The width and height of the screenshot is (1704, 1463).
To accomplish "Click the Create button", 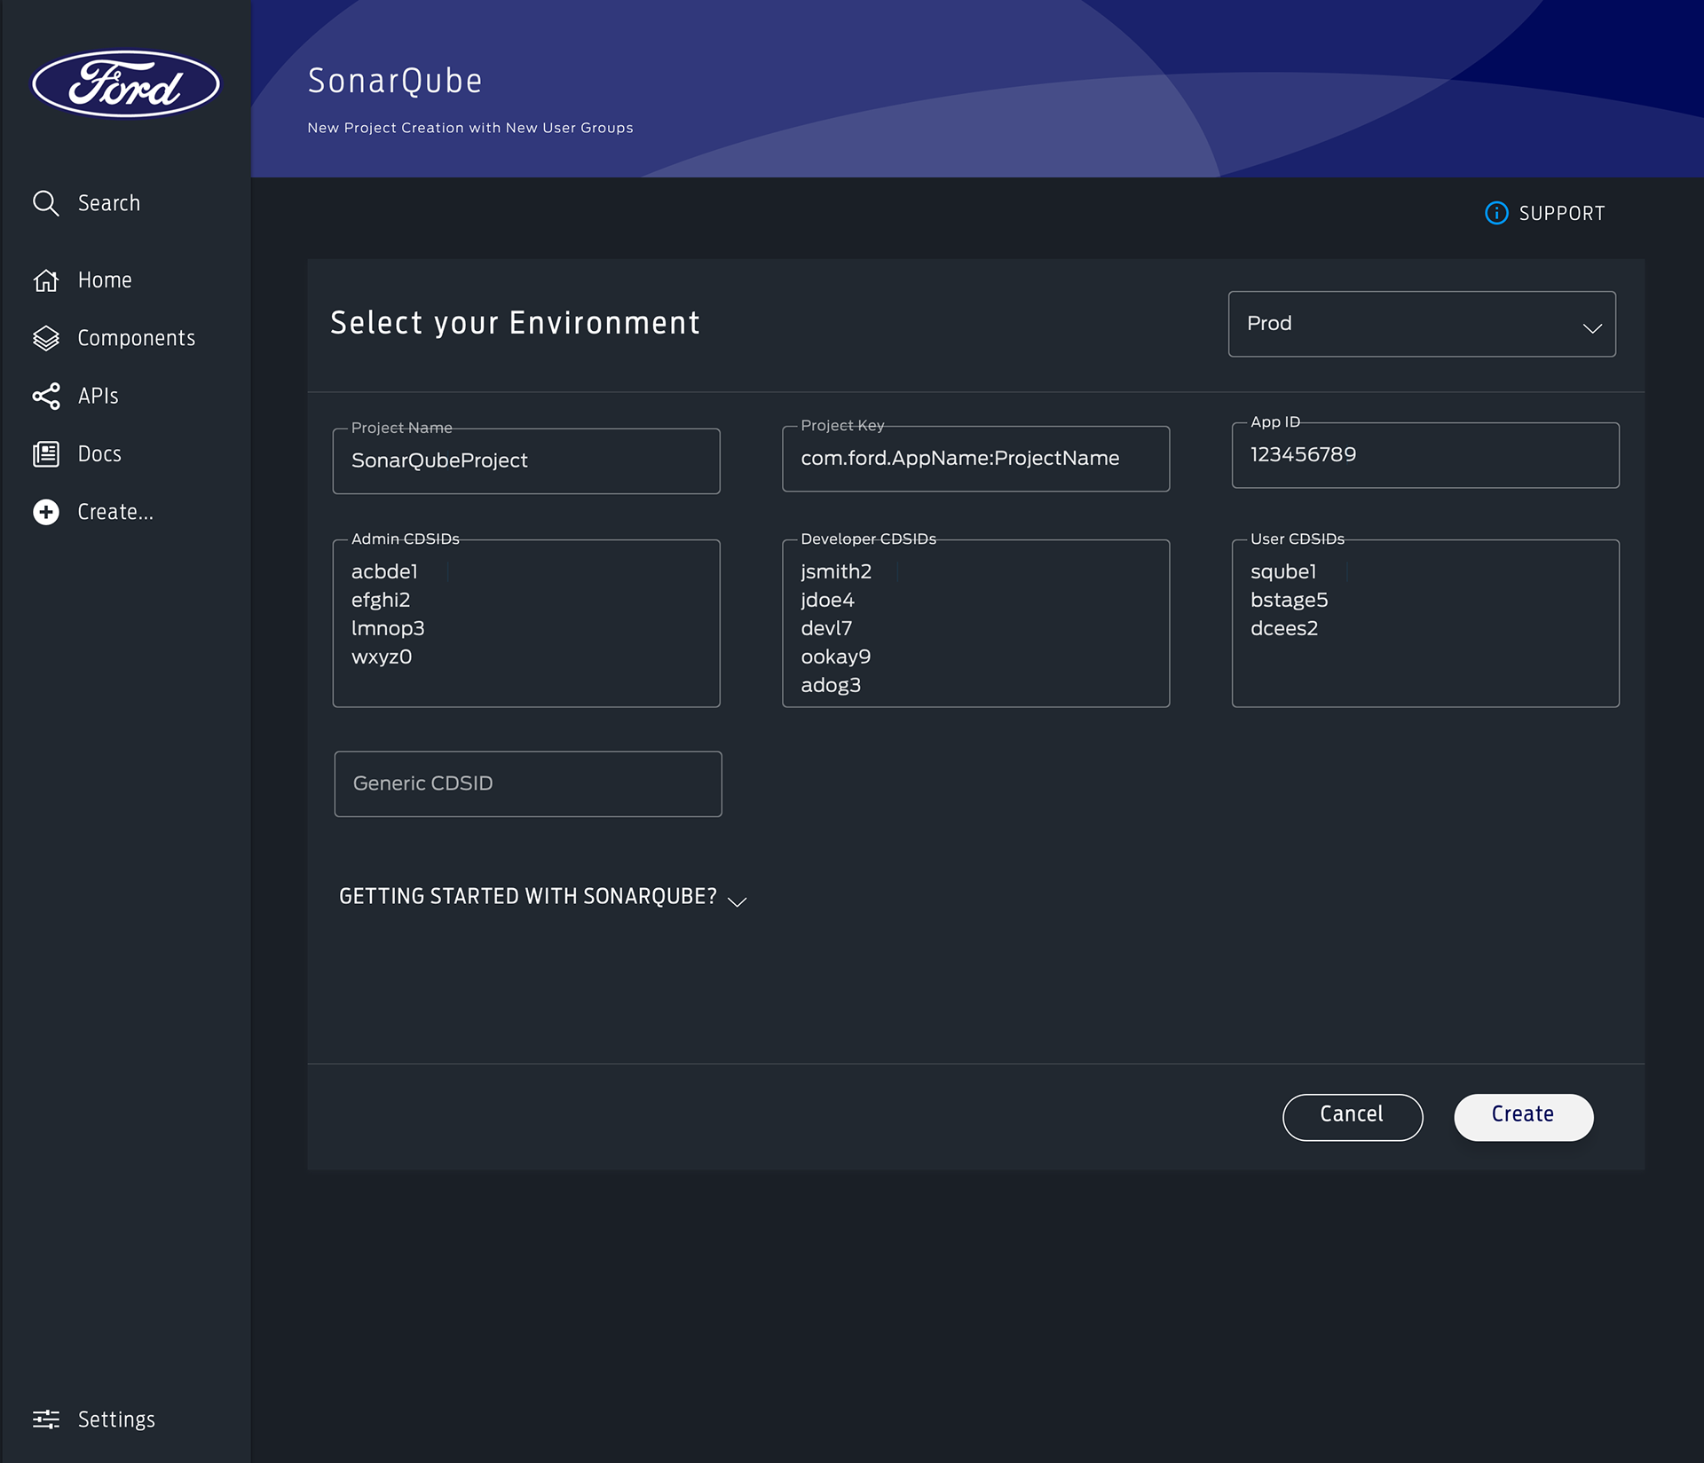I will (1523, 1116).
